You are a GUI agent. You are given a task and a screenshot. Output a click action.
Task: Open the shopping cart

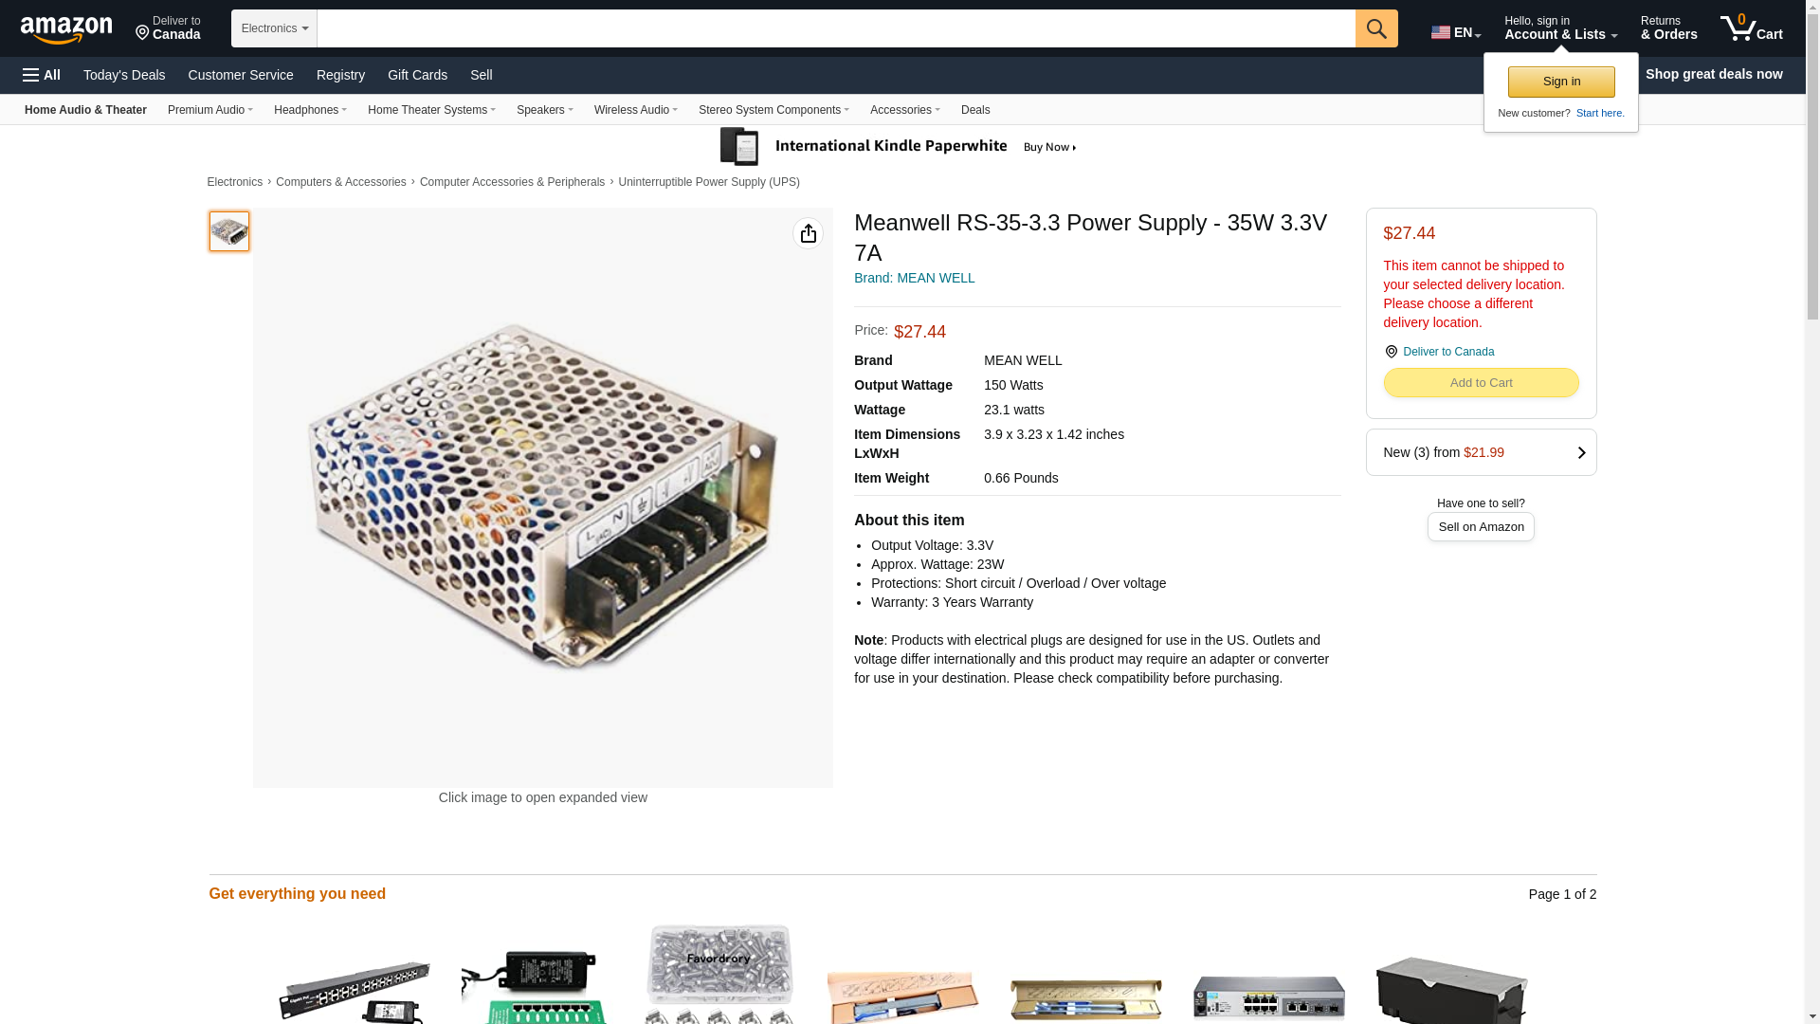pyautogui.click(x=1752, y=28)
